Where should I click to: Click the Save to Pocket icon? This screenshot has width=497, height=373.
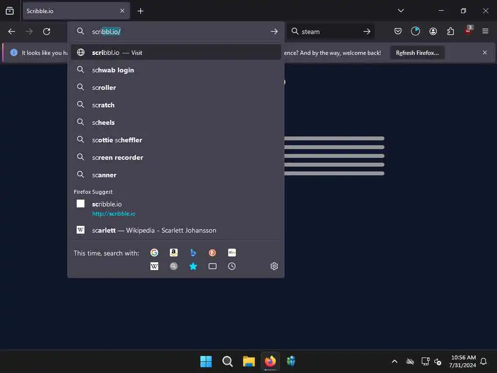tap(398, 31)
